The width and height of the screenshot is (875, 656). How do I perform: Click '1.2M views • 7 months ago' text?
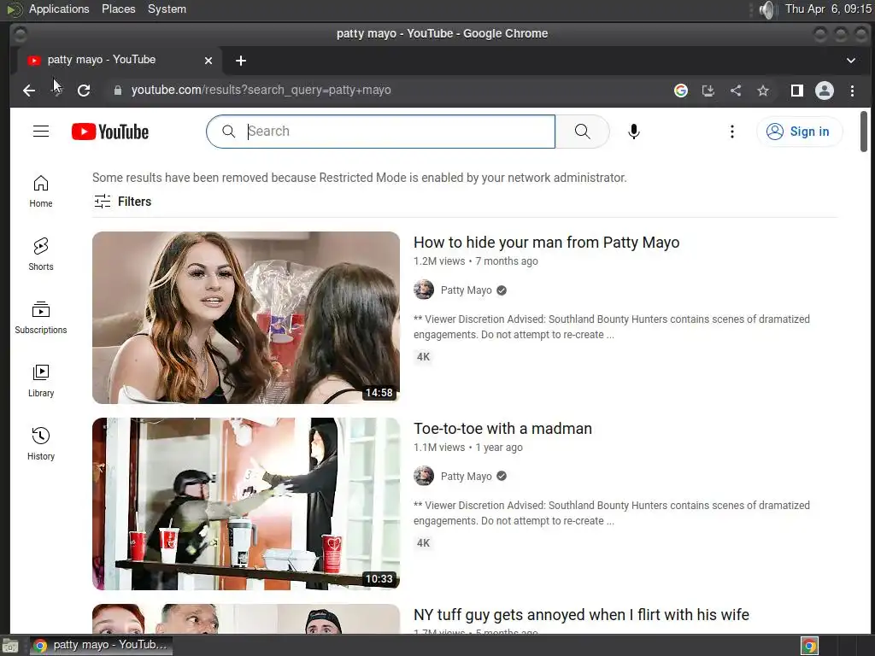pos(475,261)
